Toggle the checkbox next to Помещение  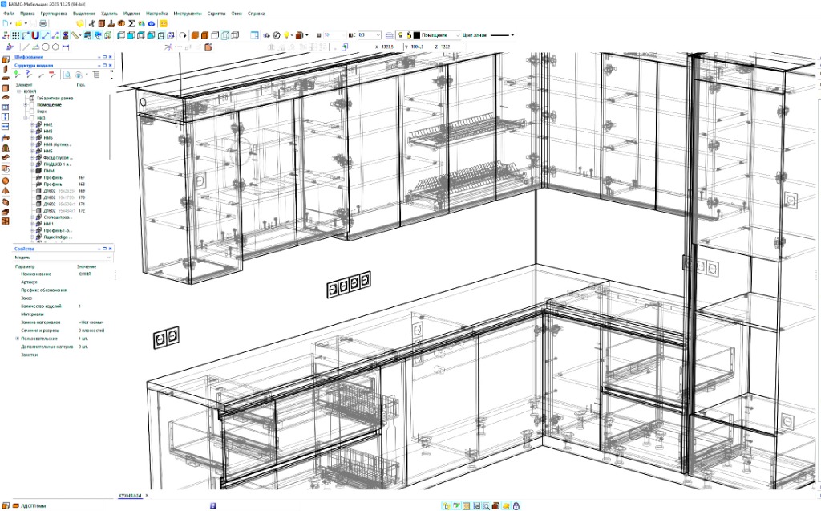(32, 105)
